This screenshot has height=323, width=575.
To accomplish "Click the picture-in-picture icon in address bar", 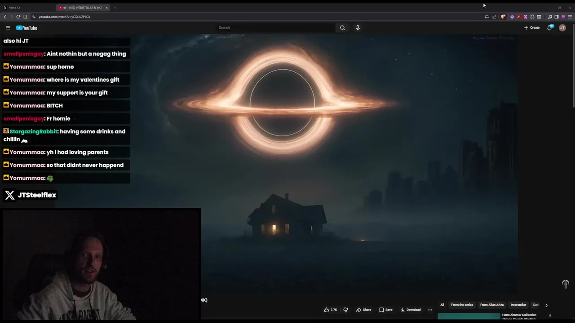I will click(x=487, y=17).
